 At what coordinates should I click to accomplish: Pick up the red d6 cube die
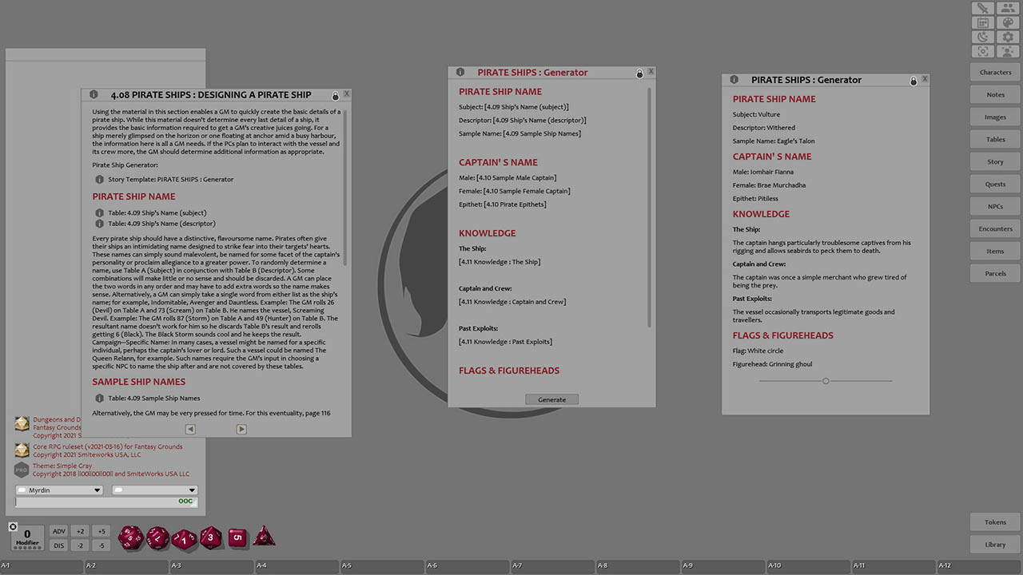pyautogui.click(x=237, y=537)
